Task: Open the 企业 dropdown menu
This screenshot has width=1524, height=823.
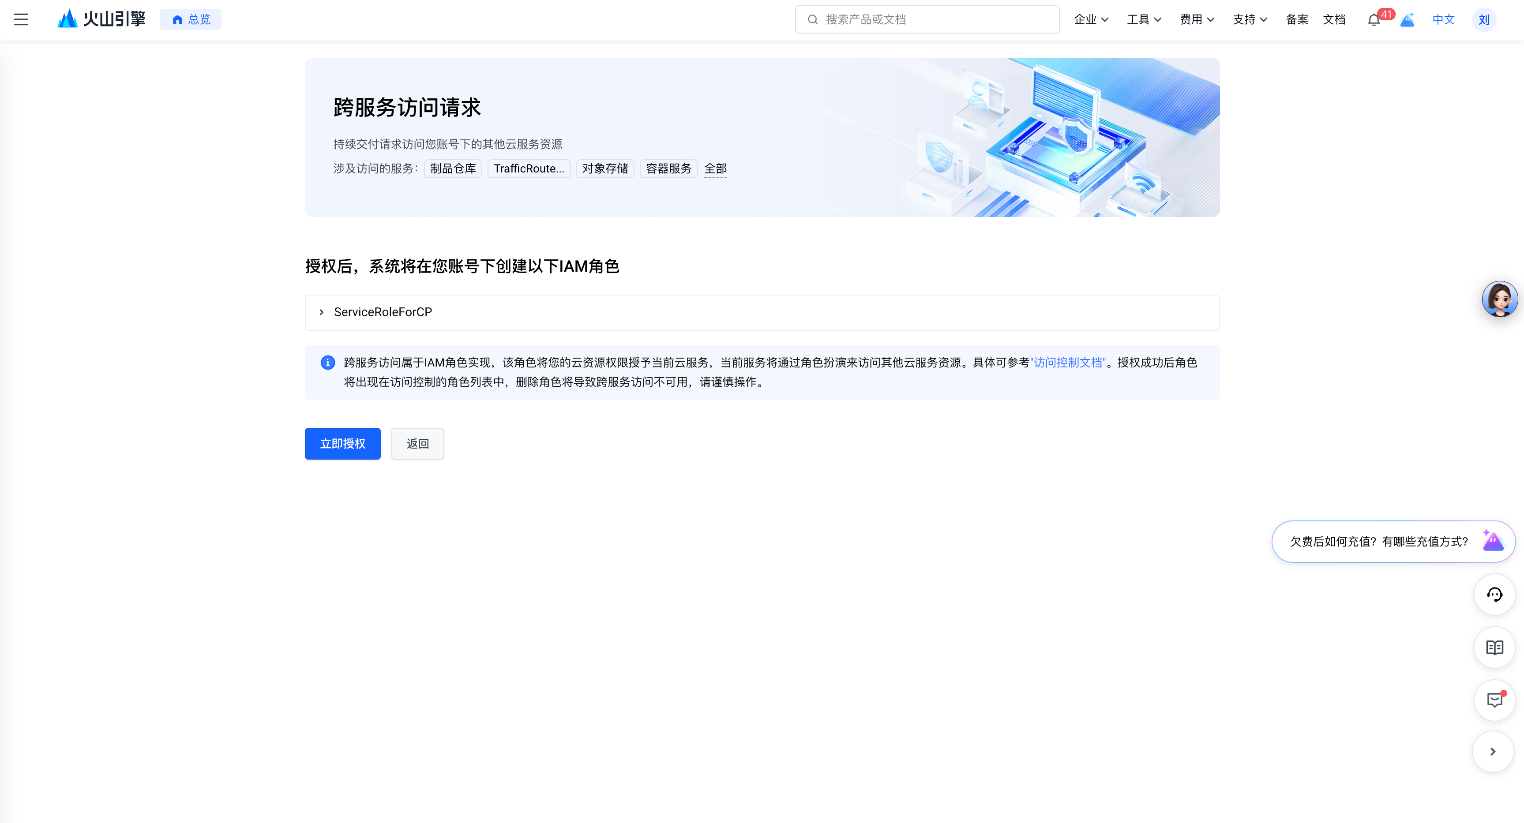Action: pyautogui.click(x=1091, y=19)
